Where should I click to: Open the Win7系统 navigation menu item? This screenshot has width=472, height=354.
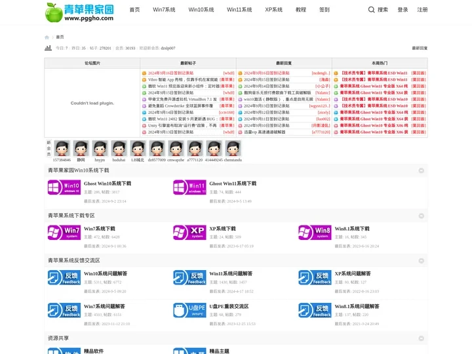coord(164,10)
